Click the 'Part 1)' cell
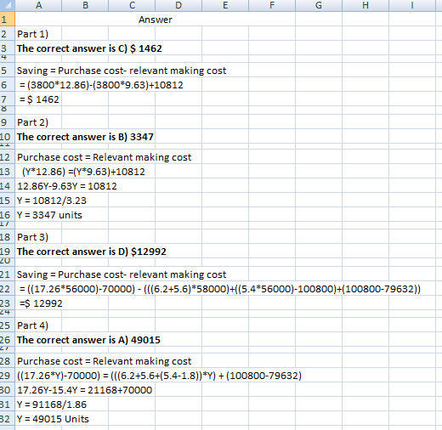 38,34
